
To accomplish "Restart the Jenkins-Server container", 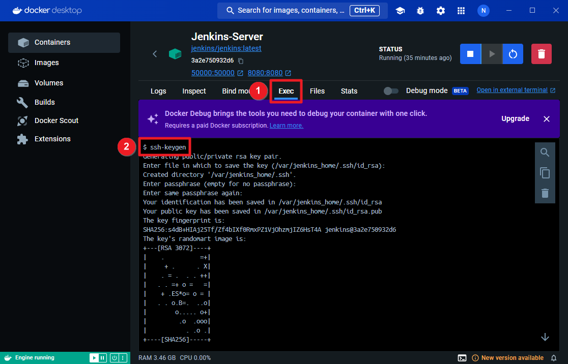I will pos(513,54).
